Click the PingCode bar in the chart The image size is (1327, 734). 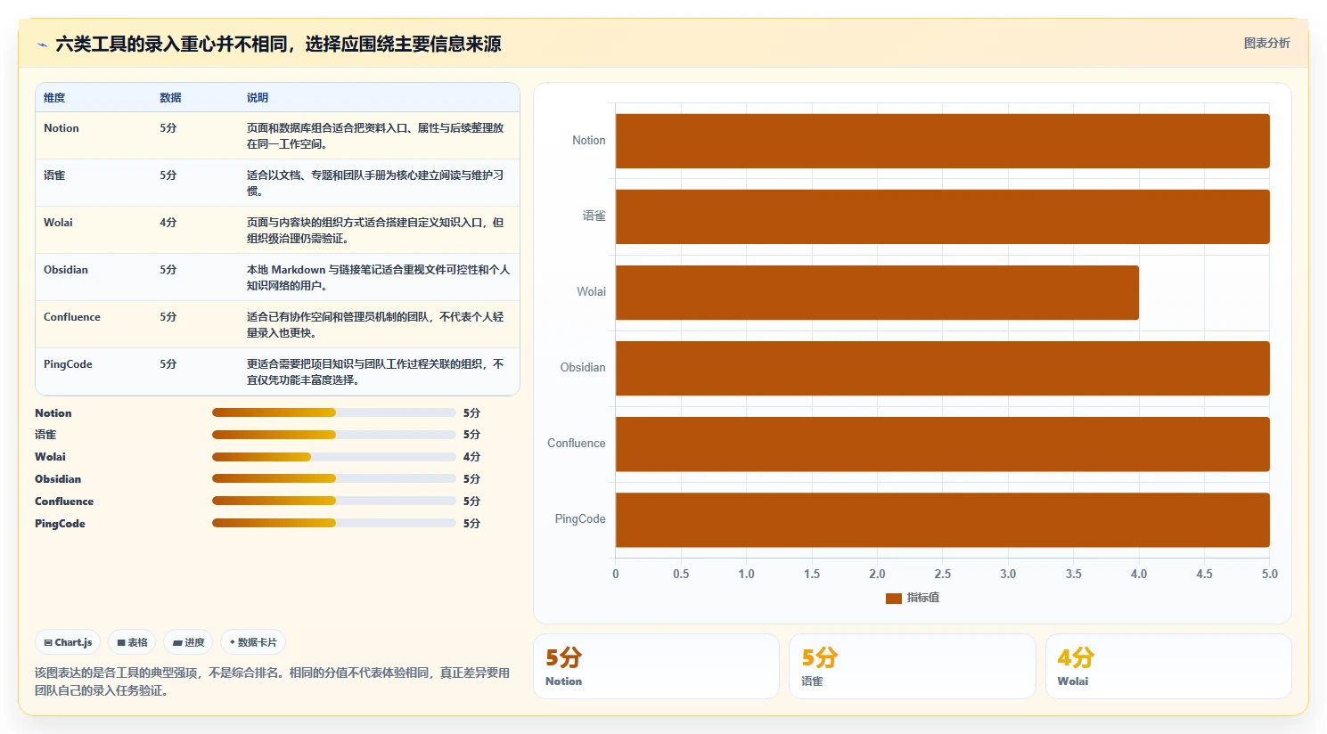pyautogui.click(x=943, y=519)
